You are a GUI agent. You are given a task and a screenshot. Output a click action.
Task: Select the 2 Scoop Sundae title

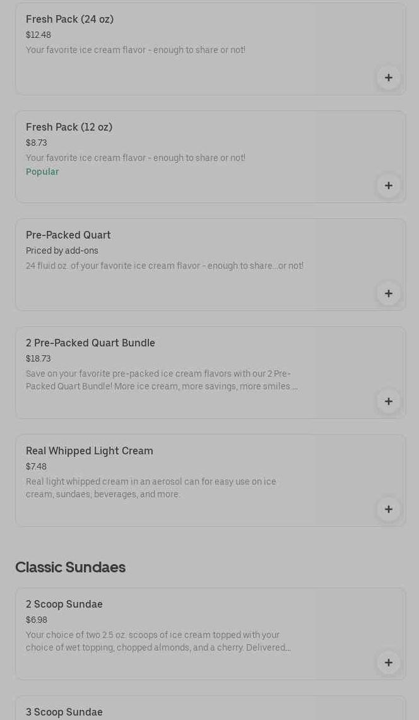64,605
